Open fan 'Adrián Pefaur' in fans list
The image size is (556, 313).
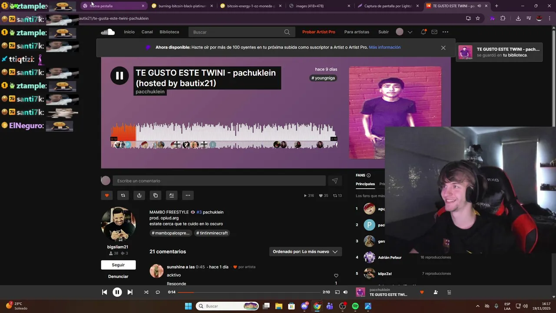pyautogui.click(x=390, y=257)
